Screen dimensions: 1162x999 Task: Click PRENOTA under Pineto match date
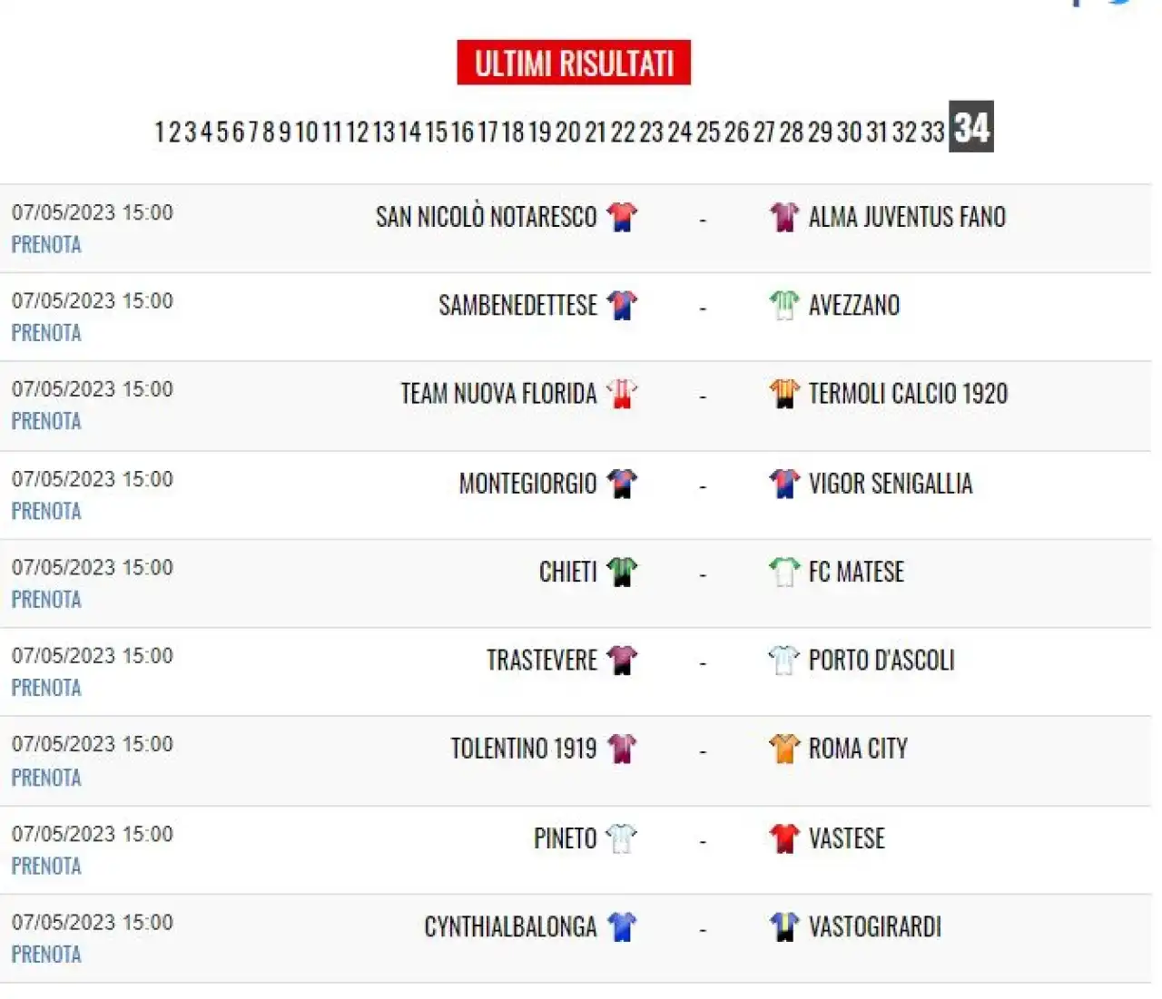click(46, 867)
